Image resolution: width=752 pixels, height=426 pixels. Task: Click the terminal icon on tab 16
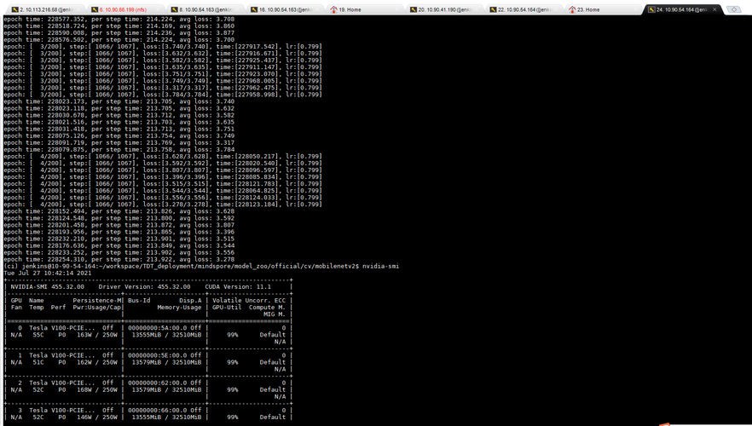(254, 9)
